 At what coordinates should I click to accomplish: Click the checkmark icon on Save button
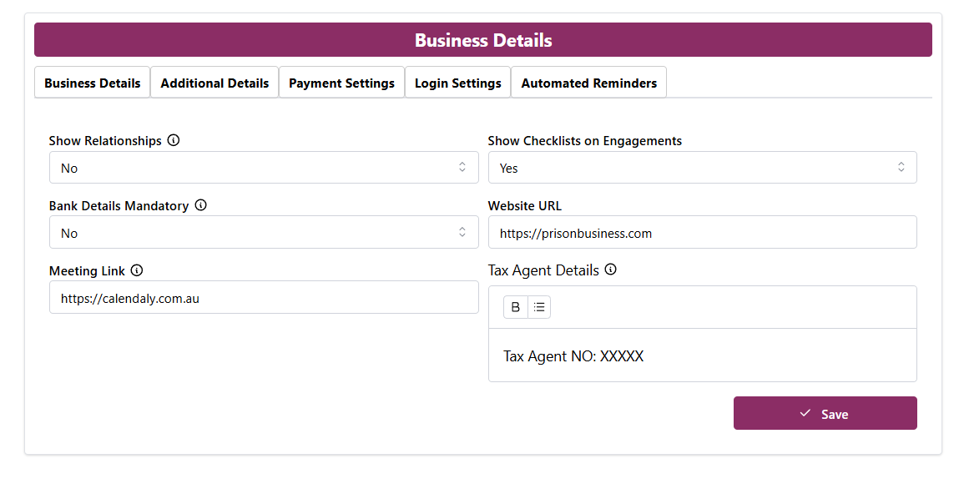click(x=805, y=413)
